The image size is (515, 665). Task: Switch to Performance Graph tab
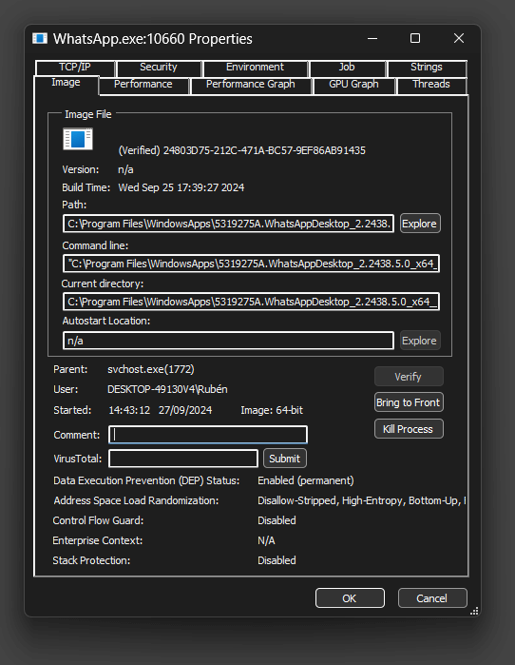click(x=251, y=85)
